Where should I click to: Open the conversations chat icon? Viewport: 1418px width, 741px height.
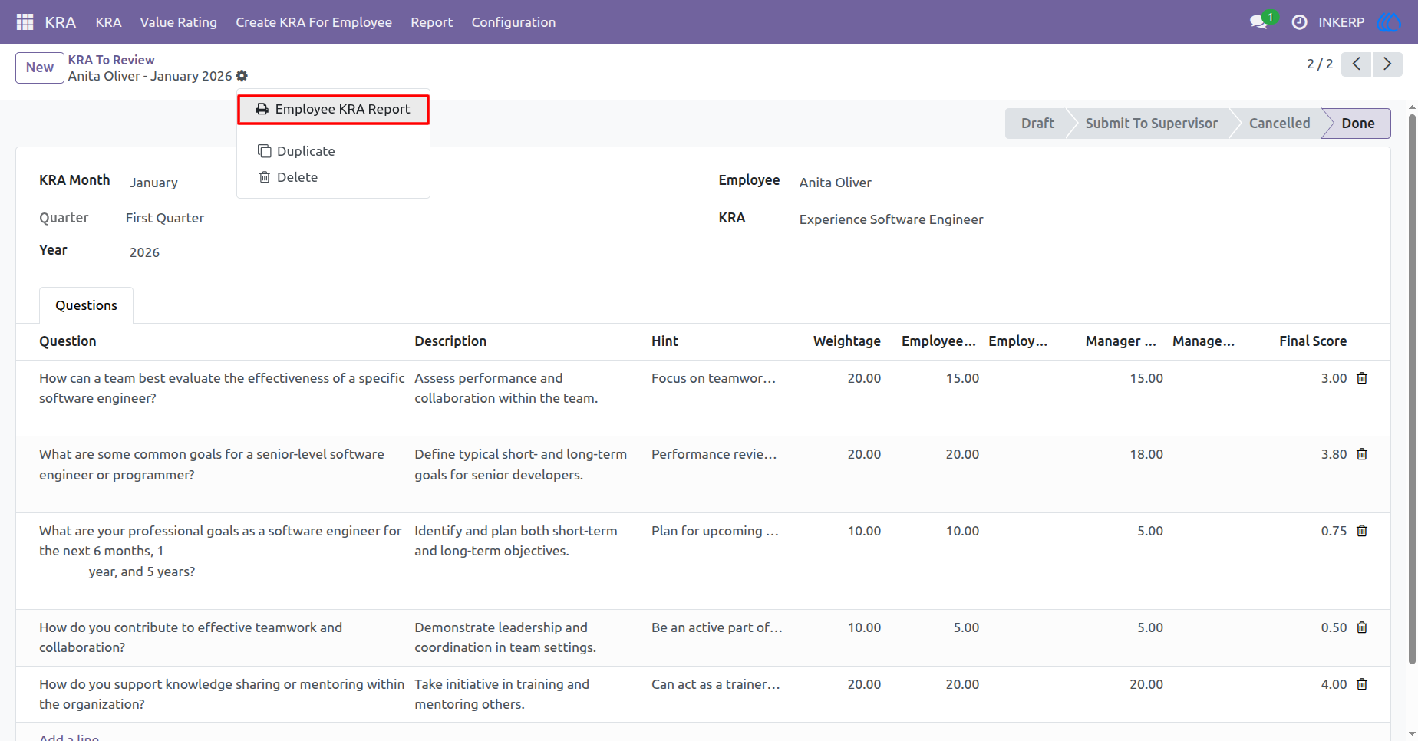click(1258, 22)
